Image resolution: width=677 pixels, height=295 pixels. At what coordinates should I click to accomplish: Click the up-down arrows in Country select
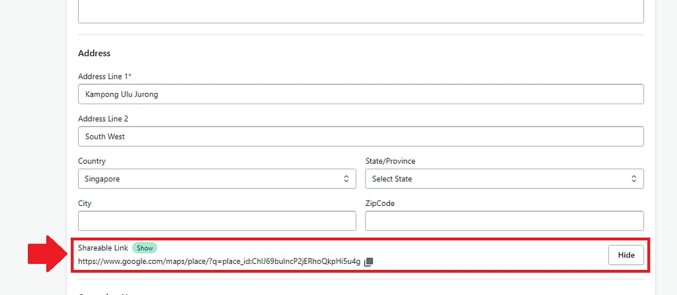(346, 179)
